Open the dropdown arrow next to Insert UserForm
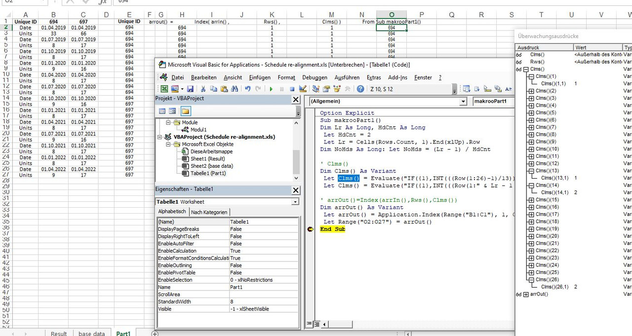Screen dimensions: 632x336 point(181,89)
